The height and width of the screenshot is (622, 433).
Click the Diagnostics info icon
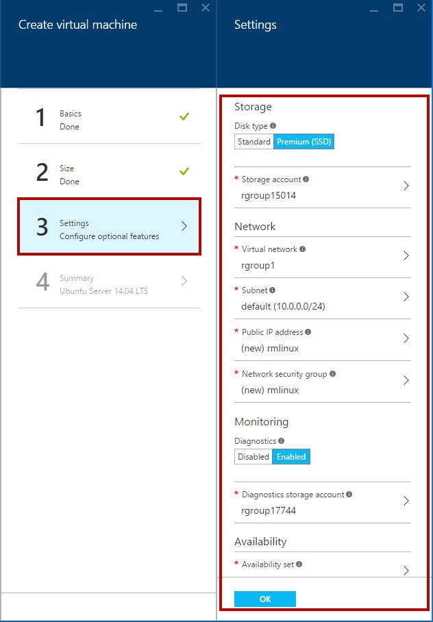point(281,440)
